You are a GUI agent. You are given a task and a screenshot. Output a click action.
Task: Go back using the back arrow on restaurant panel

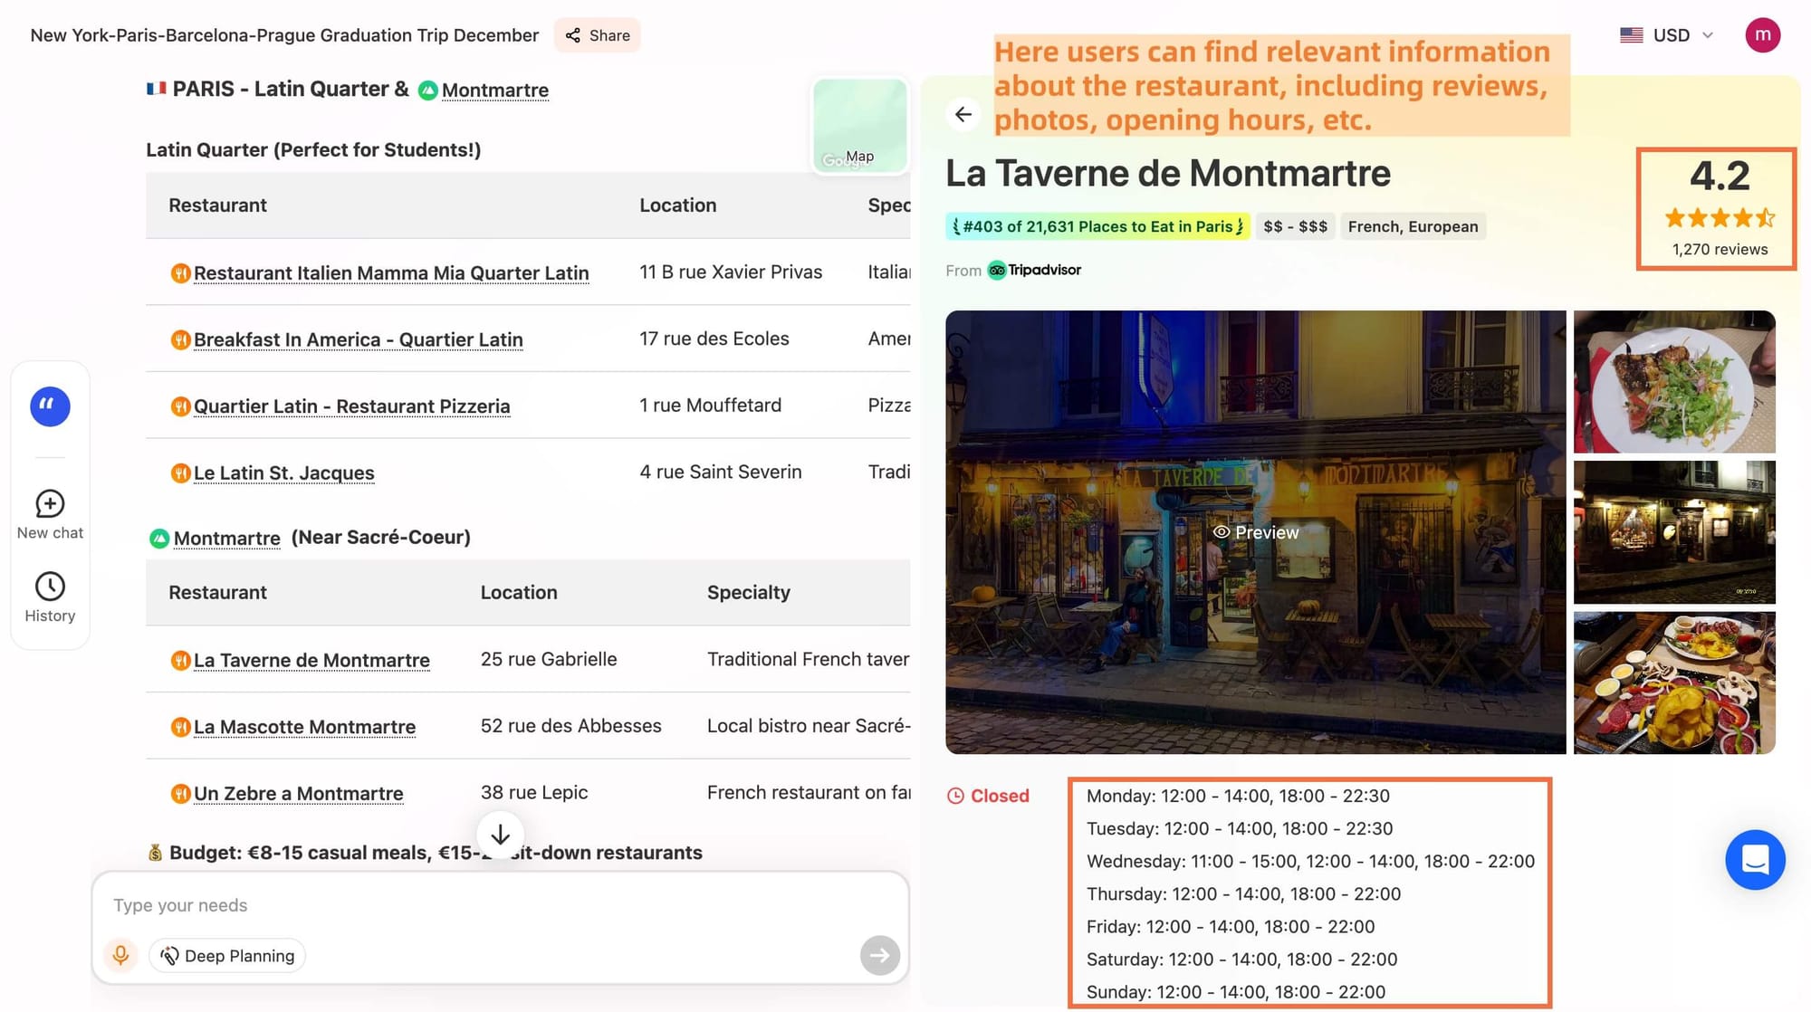pyautogui.click(x=963, y=114)
